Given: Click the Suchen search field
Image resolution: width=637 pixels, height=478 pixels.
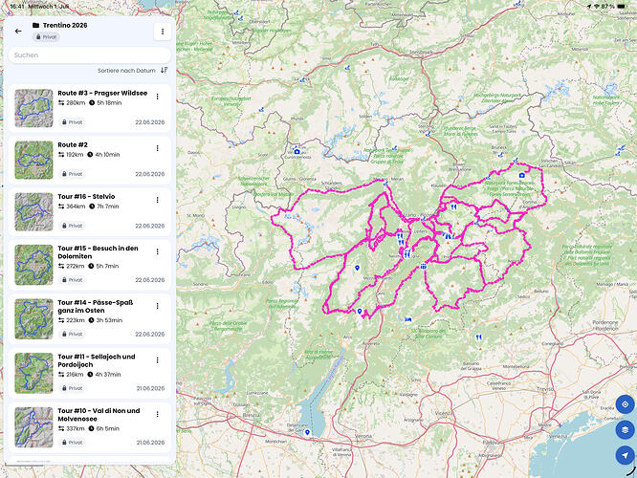Looking at the screenshot, I should 89,55.
